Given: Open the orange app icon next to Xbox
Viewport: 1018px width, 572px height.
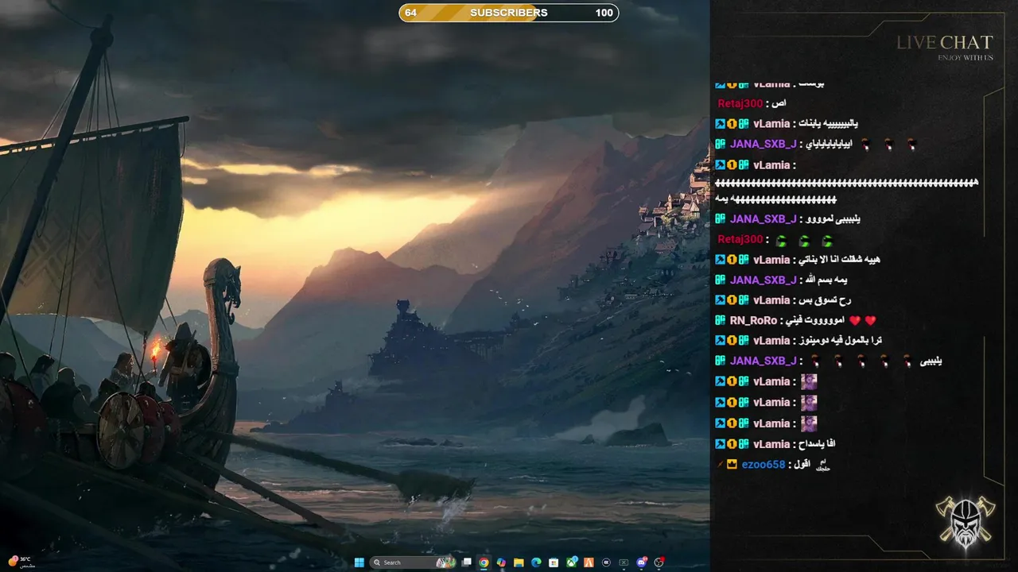Looking at the screenshot, I should click(x=589, y=562).
